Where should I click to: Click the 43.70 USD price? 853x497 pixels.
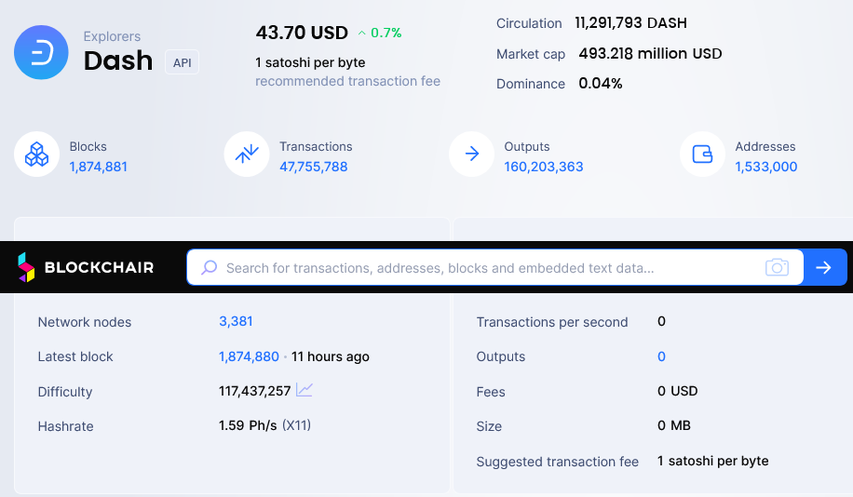[302, 33]
